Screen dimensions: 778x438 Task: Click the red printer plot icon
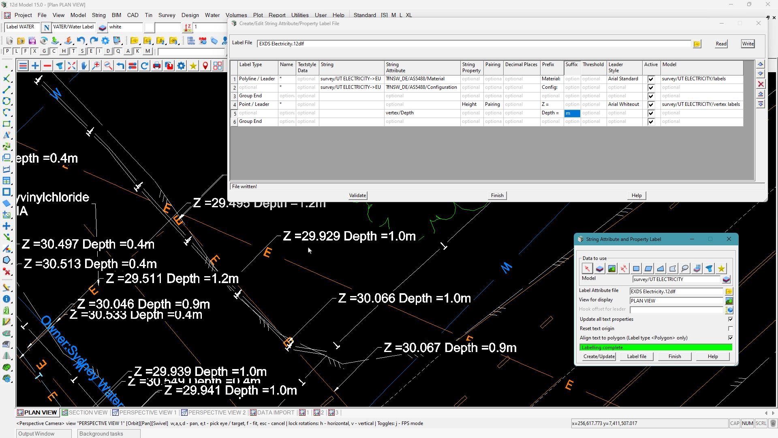pyautogui.click(x=157, y=66)
